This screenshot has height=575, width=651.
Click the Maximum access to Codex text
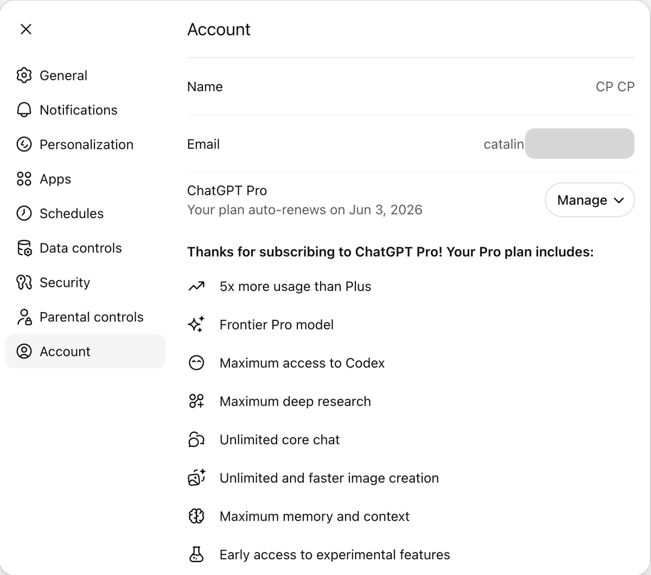pos(302,363)
